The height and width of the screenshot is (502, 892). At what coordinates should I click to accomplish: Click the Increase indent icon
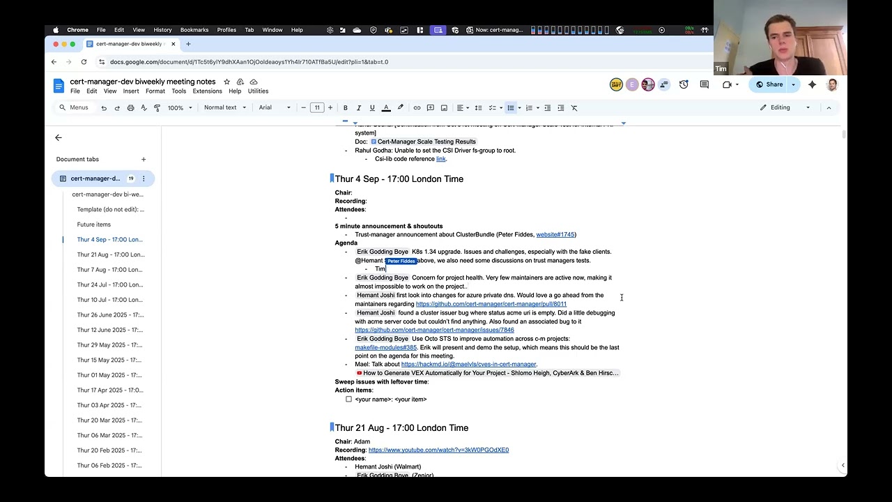tap(560, 107)
